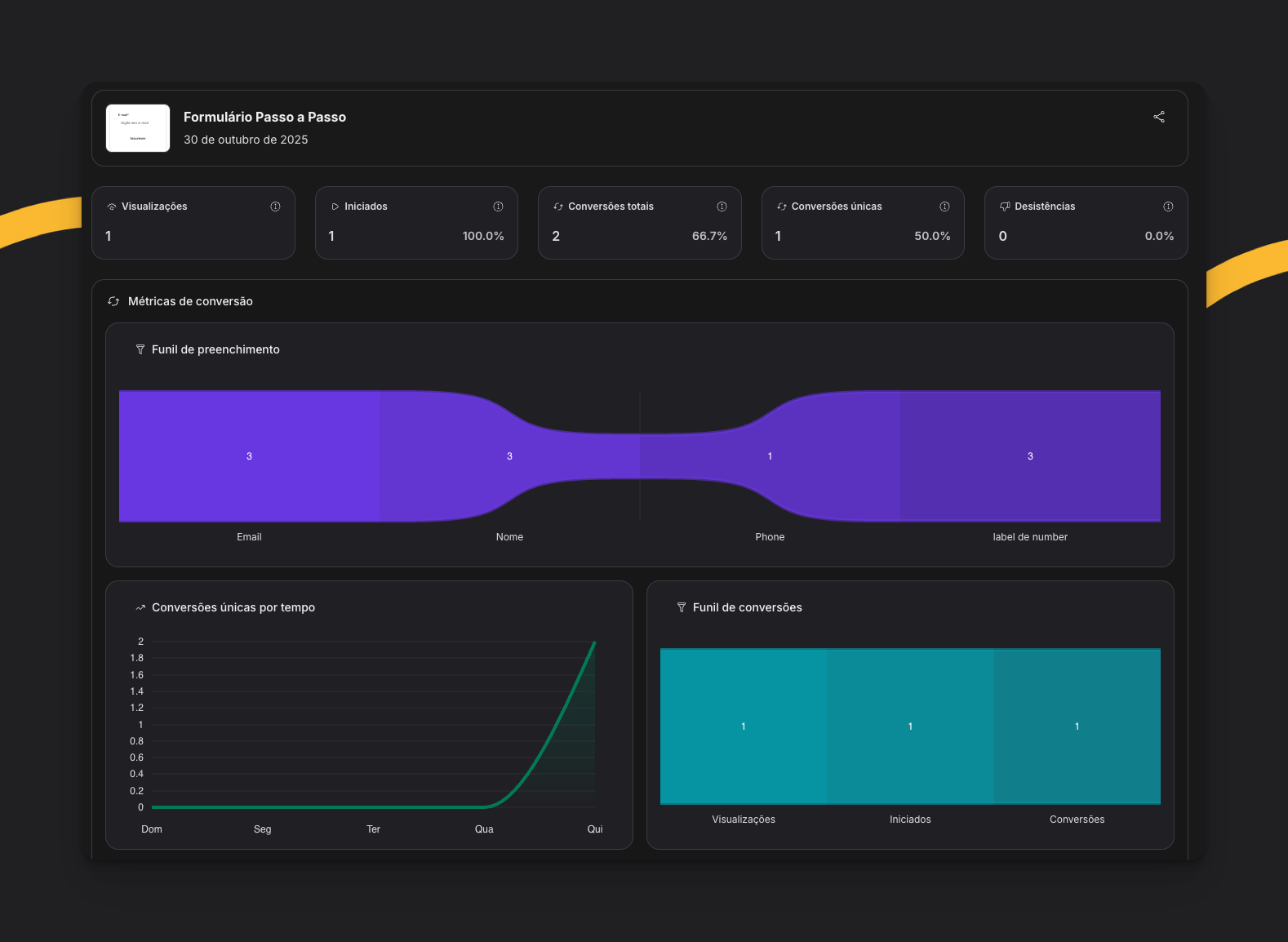Click the Qui peak on line chart
The width and height of the screenshot is (1288, 942).
tap(594, 643)
